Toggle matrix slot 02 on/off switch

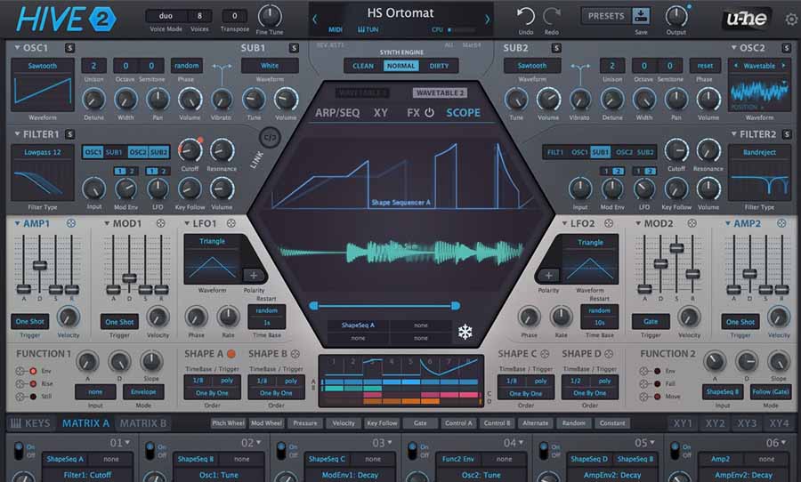(150, 450)
